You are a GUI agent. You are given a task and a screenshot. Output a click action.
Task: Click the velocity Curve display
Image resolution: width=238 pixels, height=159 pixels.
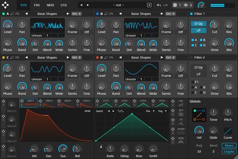point(228,131)
